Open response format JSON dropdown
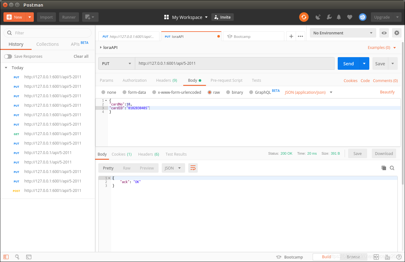Image resolution: width=405 pixels, height=262 pixels. click(x=173, y=168)
